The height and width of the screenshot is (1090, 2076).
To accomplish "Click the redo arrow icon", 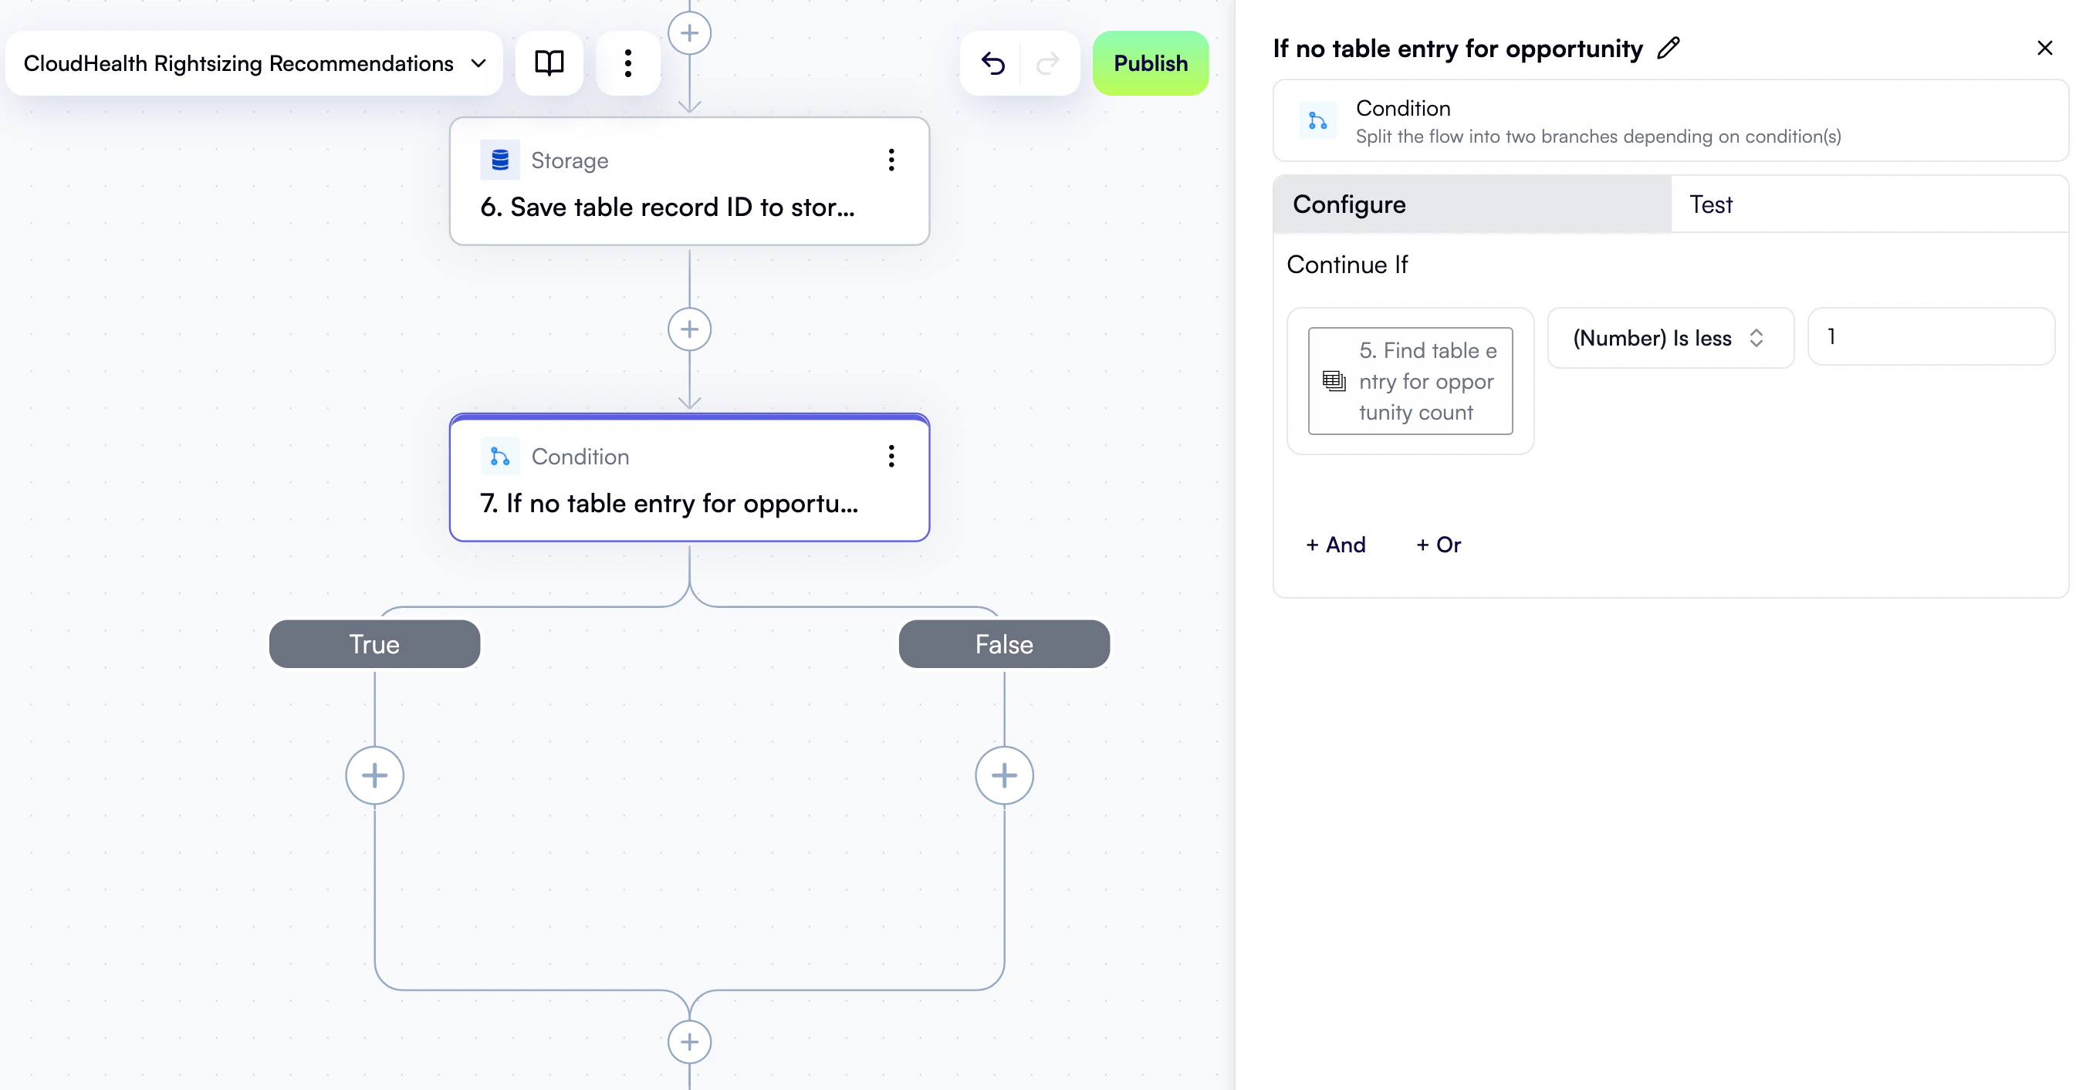I will 1048,62.
